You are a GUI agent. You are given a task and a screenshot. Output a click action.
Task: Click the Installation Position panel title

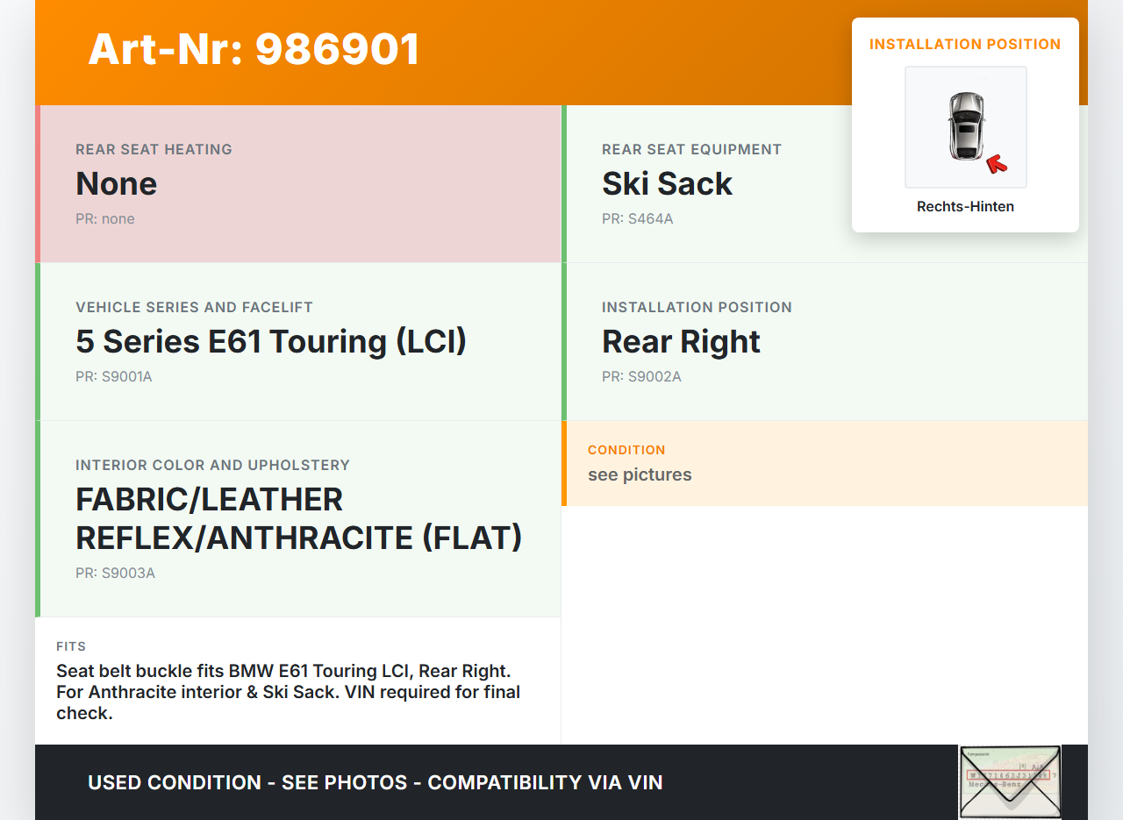click(965, 44)
